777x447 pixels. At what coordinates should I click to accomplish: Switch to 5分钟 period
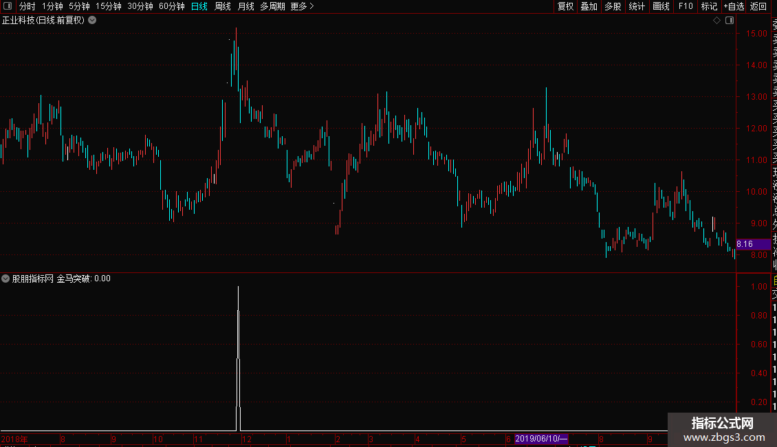(79, 6)
